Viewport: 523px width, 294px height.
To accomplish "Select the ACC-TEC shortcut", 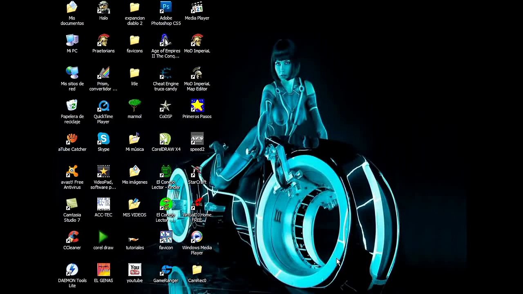I will coord(103,204).
